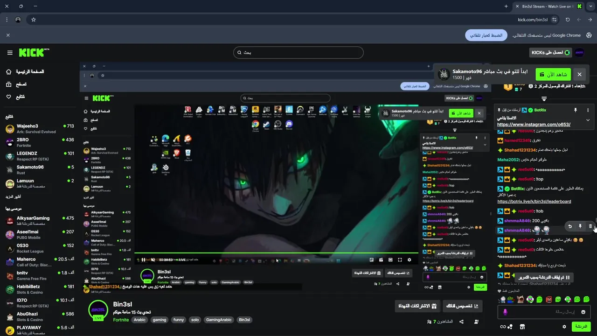
Task: Close the Chrome default browser infobar
Action: click(x=8, y=35)
